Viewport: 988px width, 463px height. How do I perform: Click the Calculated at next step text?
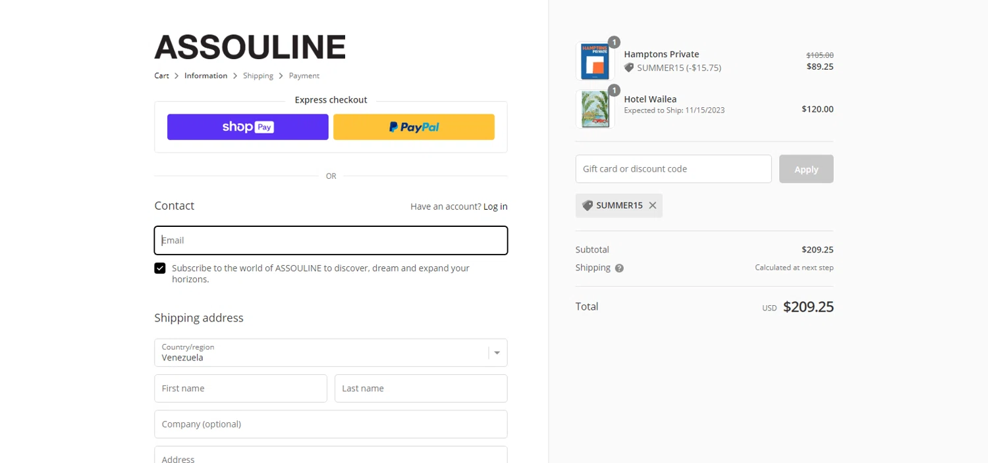point(794,268)
